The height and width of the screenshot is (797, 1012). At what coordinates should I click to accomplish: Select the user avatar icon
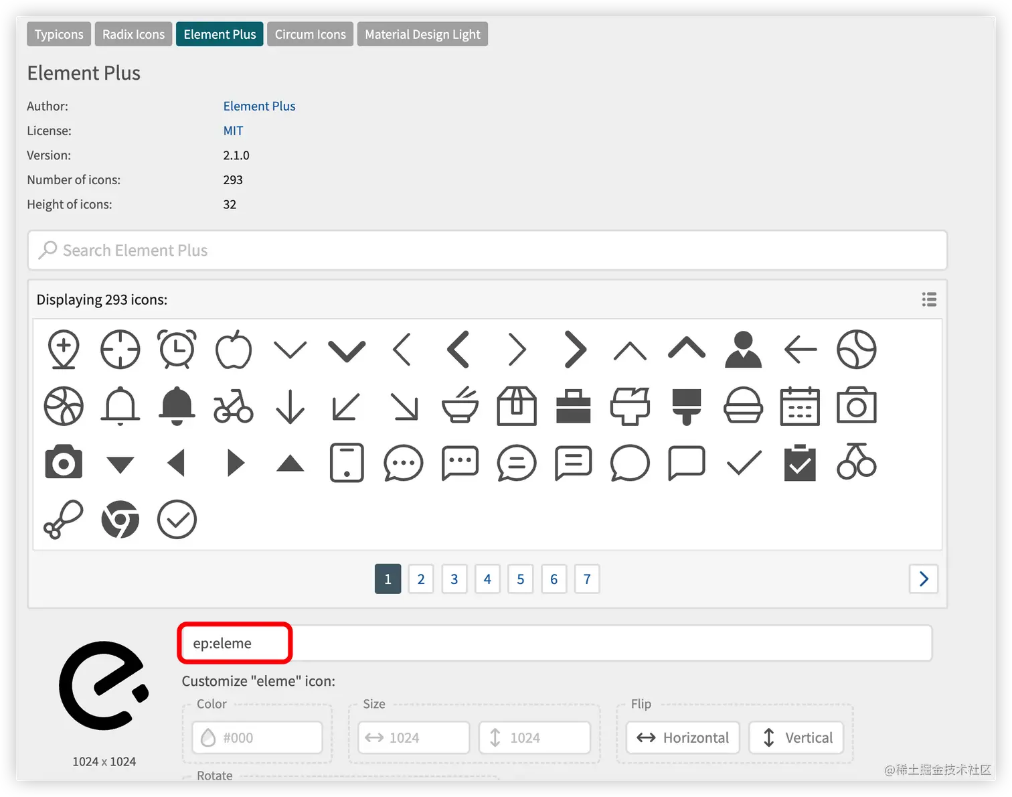(x=743, y=350)
